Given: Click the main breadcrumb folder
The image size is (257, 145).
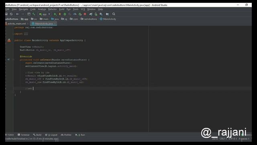Looking at the screenshot, I should [44, 19].
